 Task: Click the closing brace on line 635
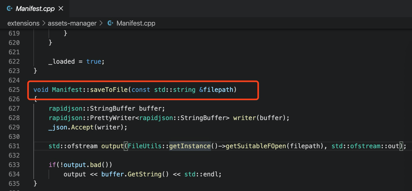35,184
